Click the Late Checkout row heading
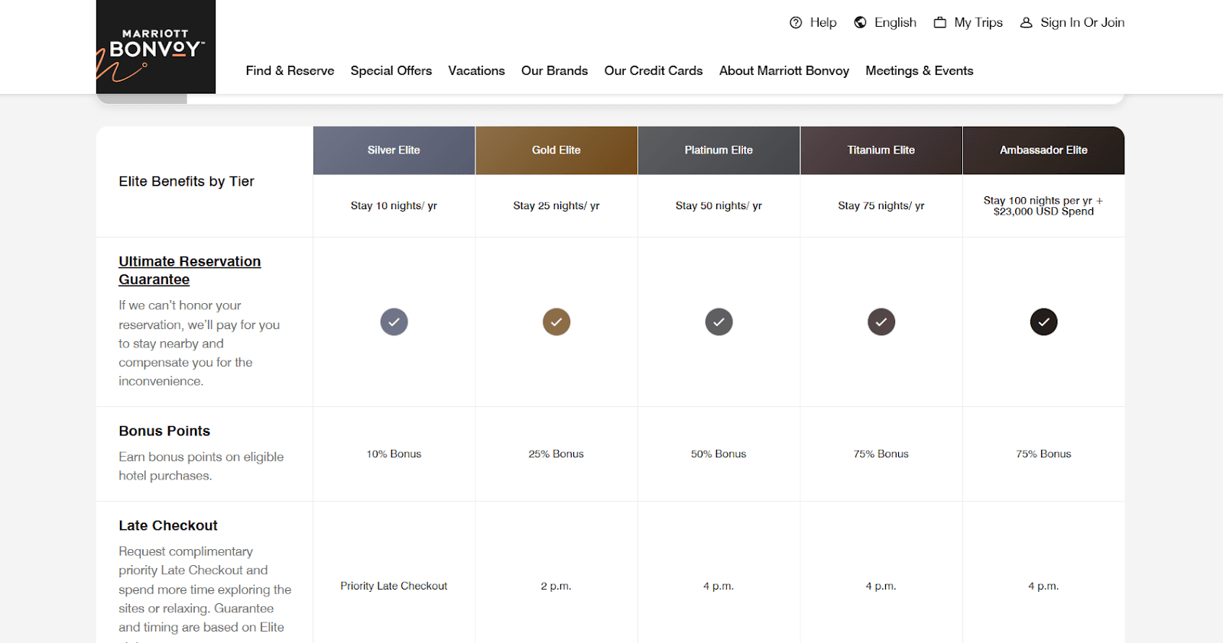The height and width of the screenshot is (643, 1223). pyautogui.click(x=168, y=526)
